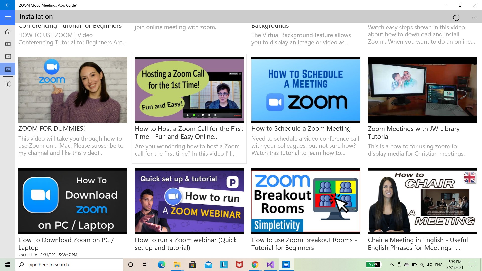The image size is (482, 271).
Task: Click the Windows taskbar search box
Action: pos(69,265)
